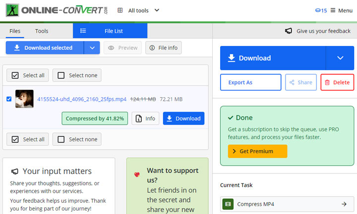Open the video file thumbnail

point(24,99)
